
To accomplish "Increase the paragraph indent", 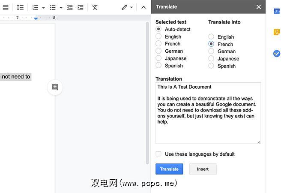I will point(80,7).
